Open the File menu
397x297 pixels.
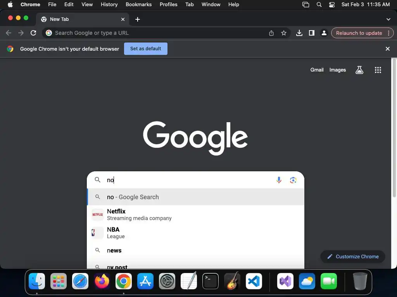pos(52,5)
